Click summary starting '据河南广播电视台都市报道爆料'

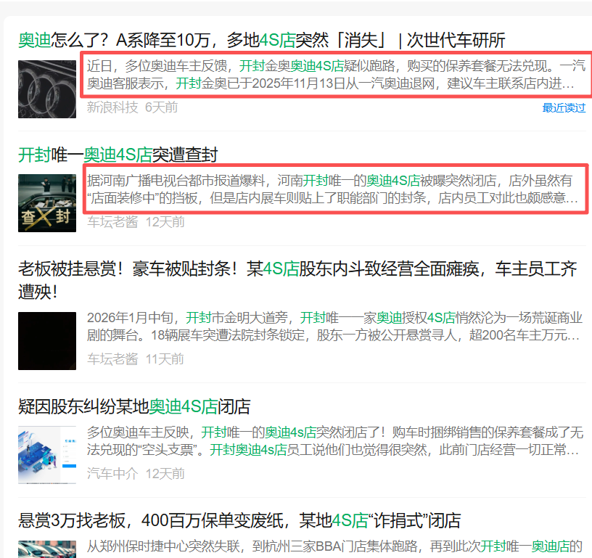click(x=333, y=189)
